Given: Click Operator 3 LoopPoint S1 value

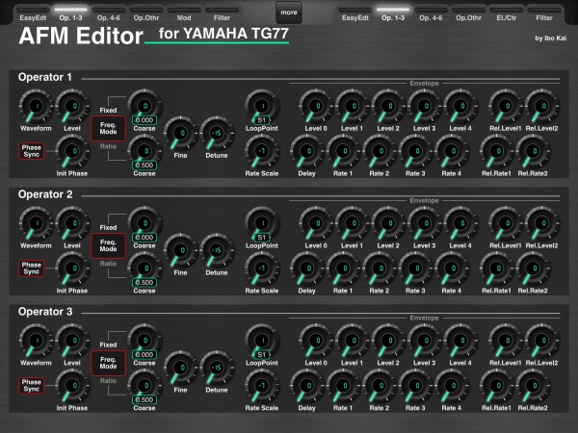Looking at the screenshot, I should 262,354.
